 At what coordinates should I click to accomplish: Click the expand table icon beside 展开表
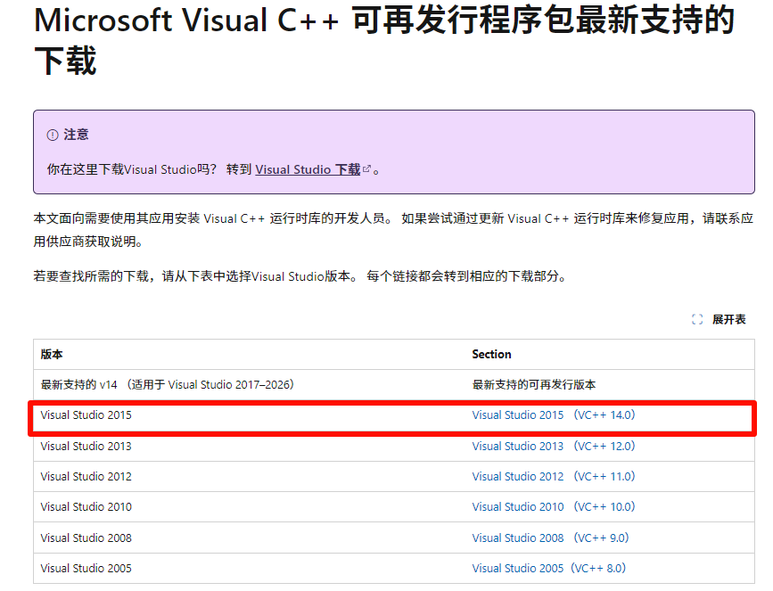click(x=697, y=319)
